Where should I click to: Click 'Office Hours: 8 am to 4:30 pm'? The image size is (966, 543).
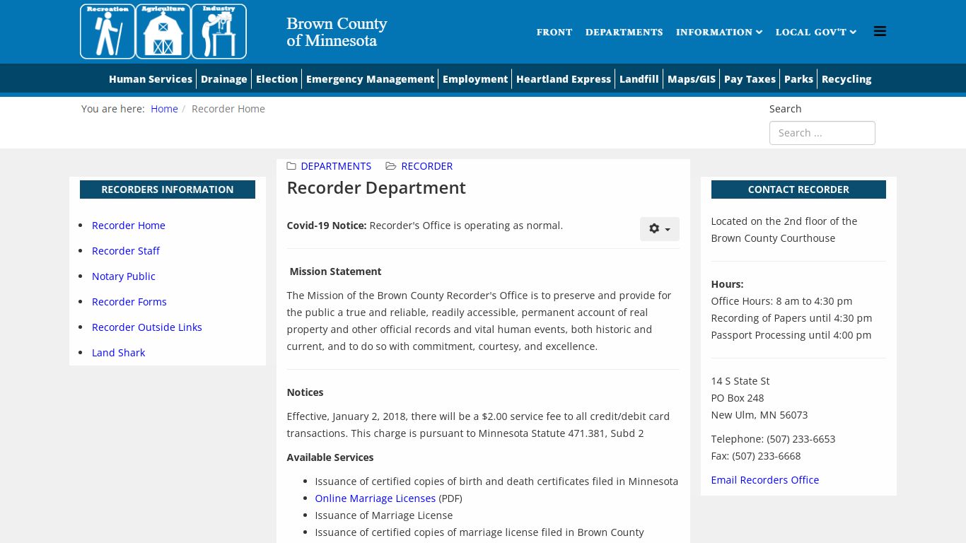781,301
